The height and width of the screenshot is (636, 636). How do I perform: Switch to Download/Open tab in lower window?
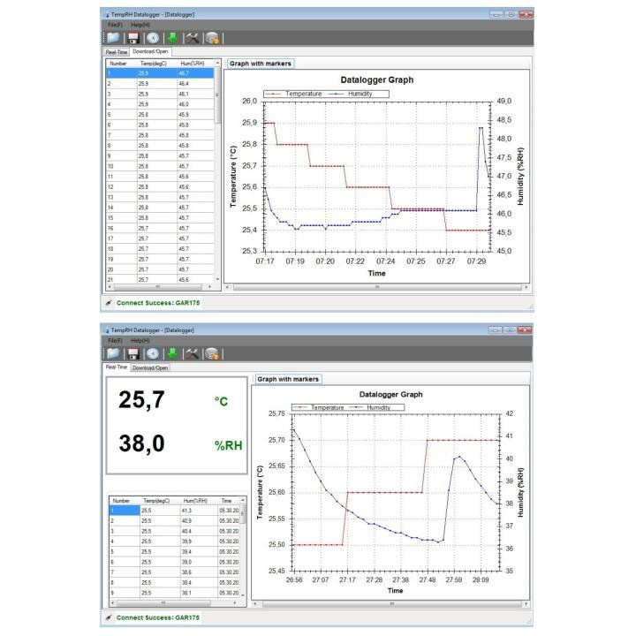(150, 367)
